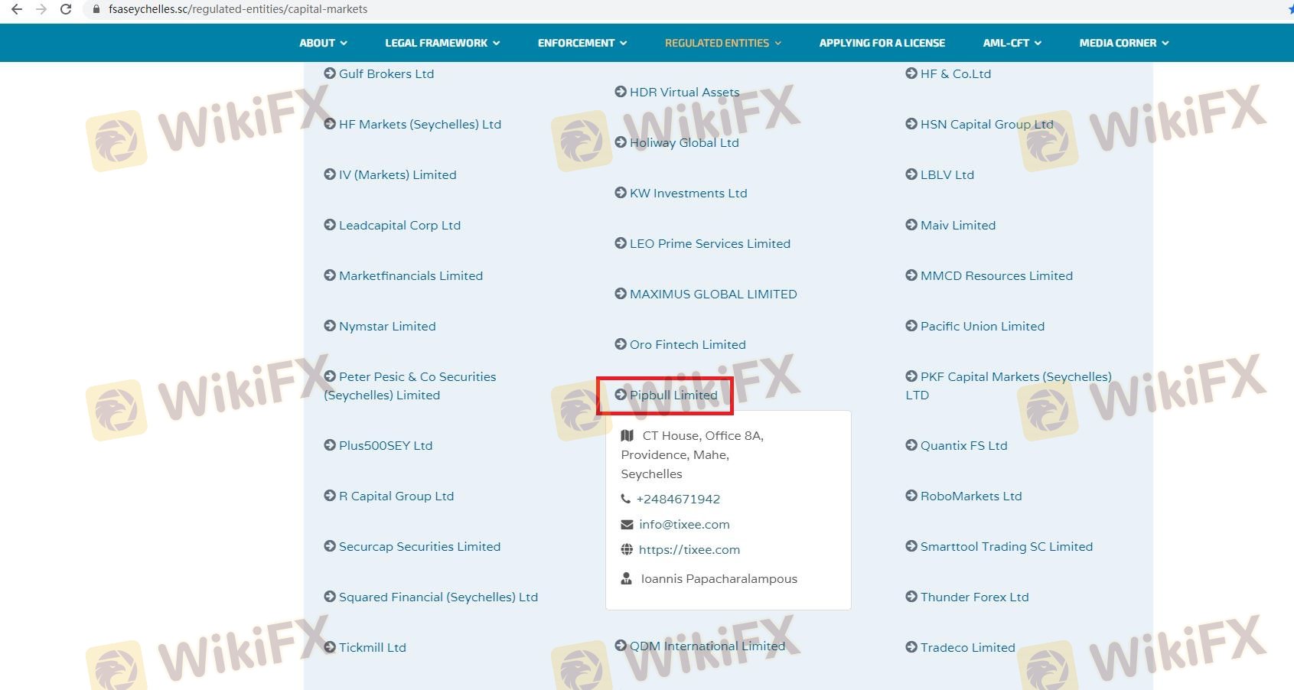Reload the page with the refresh icon
This screenshot has height=690, width=1294.
66,9
